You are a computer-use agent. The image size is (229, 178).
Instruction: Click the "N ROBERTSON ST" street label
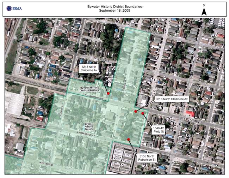click(x=86, y=134)
